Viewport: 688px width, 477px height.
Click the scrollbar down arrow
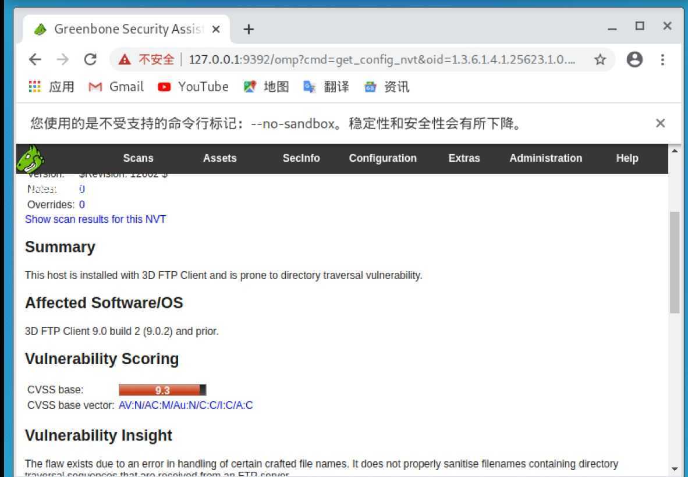[675, 469]
